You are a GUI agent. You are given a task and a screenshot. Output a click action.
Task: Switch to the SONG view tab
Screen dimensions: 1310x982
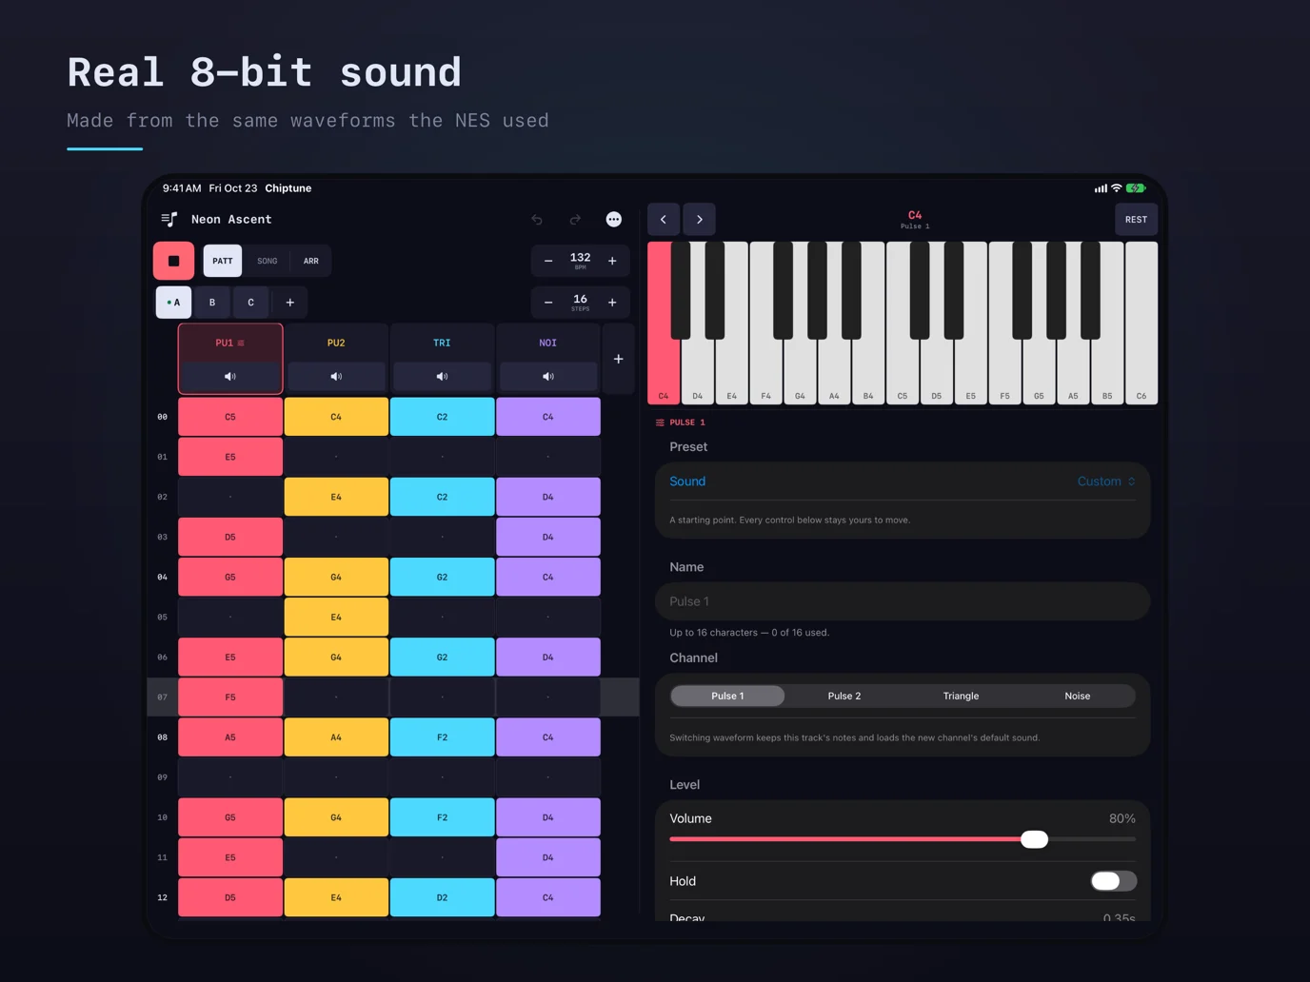tap(268, 261)
